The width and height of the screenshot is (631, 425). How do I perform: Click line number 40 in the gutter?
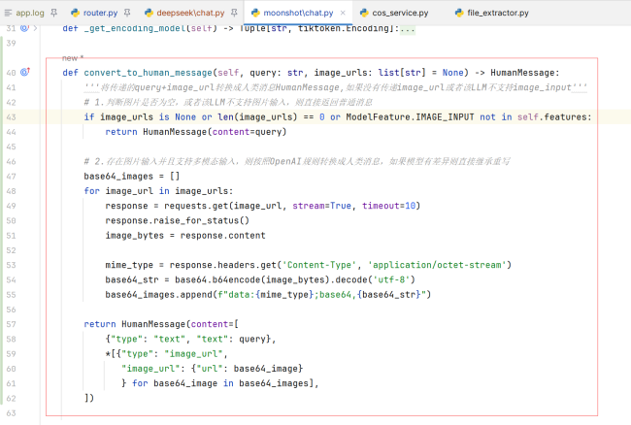click(12, 73)
